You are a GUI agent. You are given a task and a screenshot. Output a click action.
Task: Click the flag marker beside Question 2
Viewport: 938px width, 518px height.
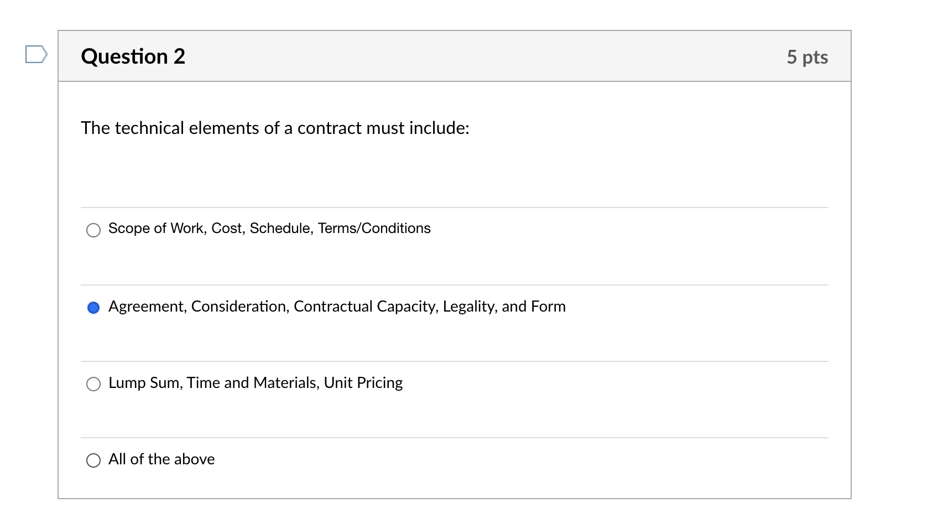tap(35, 55)
